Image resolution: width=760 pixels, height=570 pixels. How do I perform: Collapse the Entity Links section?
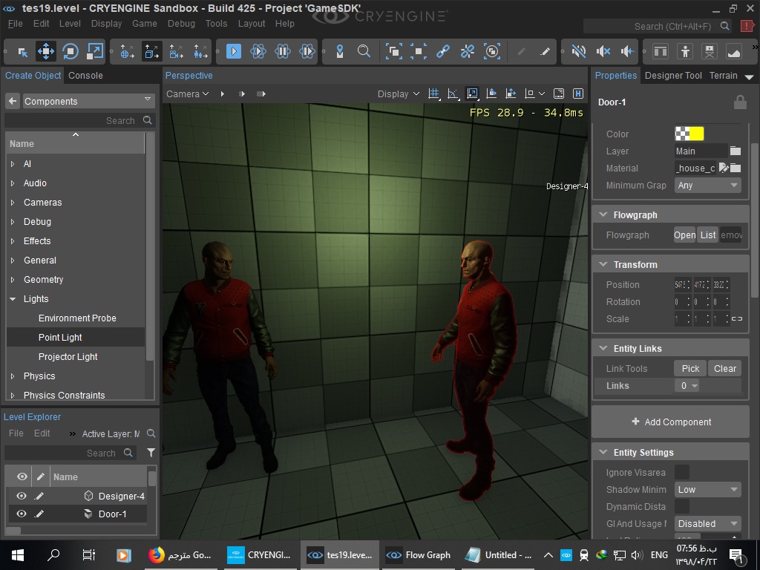tap(603, 349)
